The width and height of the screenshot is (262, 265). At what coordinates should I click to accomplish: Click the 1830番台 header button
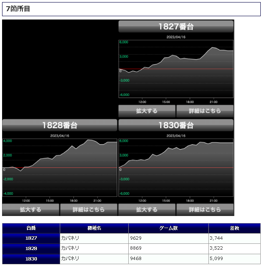176,125
